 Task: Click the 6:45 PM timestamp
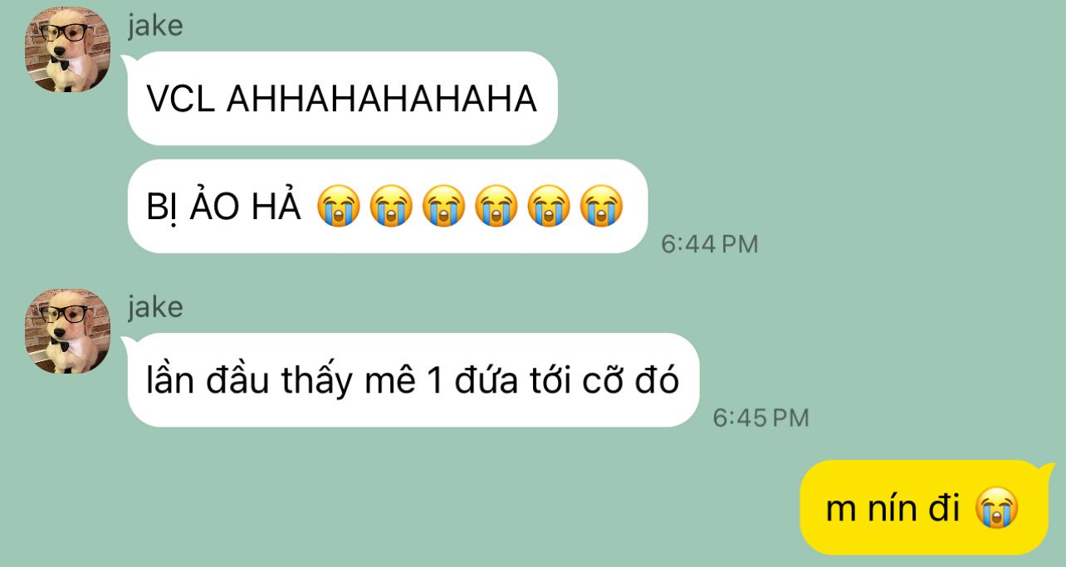click(x=760, y=418)
